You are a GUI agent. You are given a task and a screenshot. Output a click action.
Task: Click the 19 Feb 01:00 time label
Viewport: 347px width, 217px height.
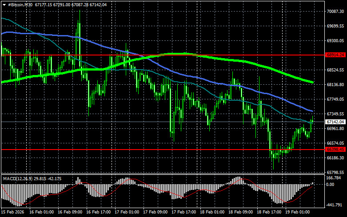[297, 212]
